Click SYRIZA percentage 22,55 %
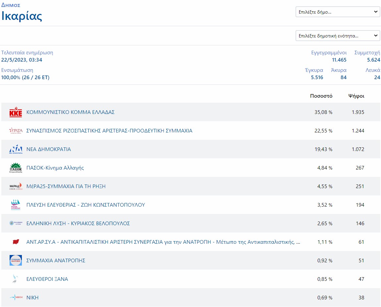Screen dimensions: 381x307 coord(323,131)
